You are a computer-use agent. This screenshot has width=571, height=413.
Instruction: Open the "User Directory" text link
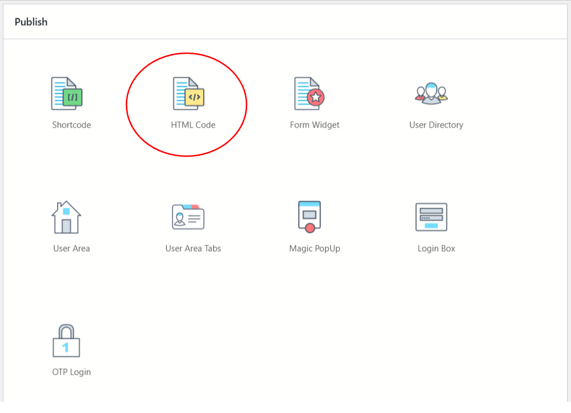point(436,125)
